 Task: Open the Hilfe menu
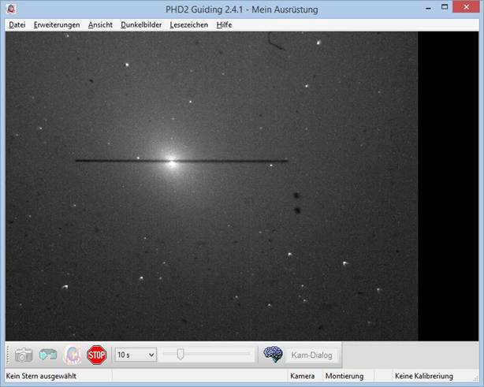(224, 24)
